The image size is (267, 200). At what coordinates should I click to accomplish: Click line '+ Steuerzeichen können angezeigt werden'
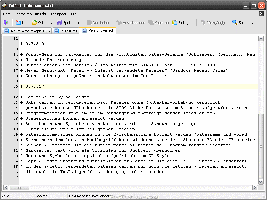pyautogui.click(x=72, y=118)
